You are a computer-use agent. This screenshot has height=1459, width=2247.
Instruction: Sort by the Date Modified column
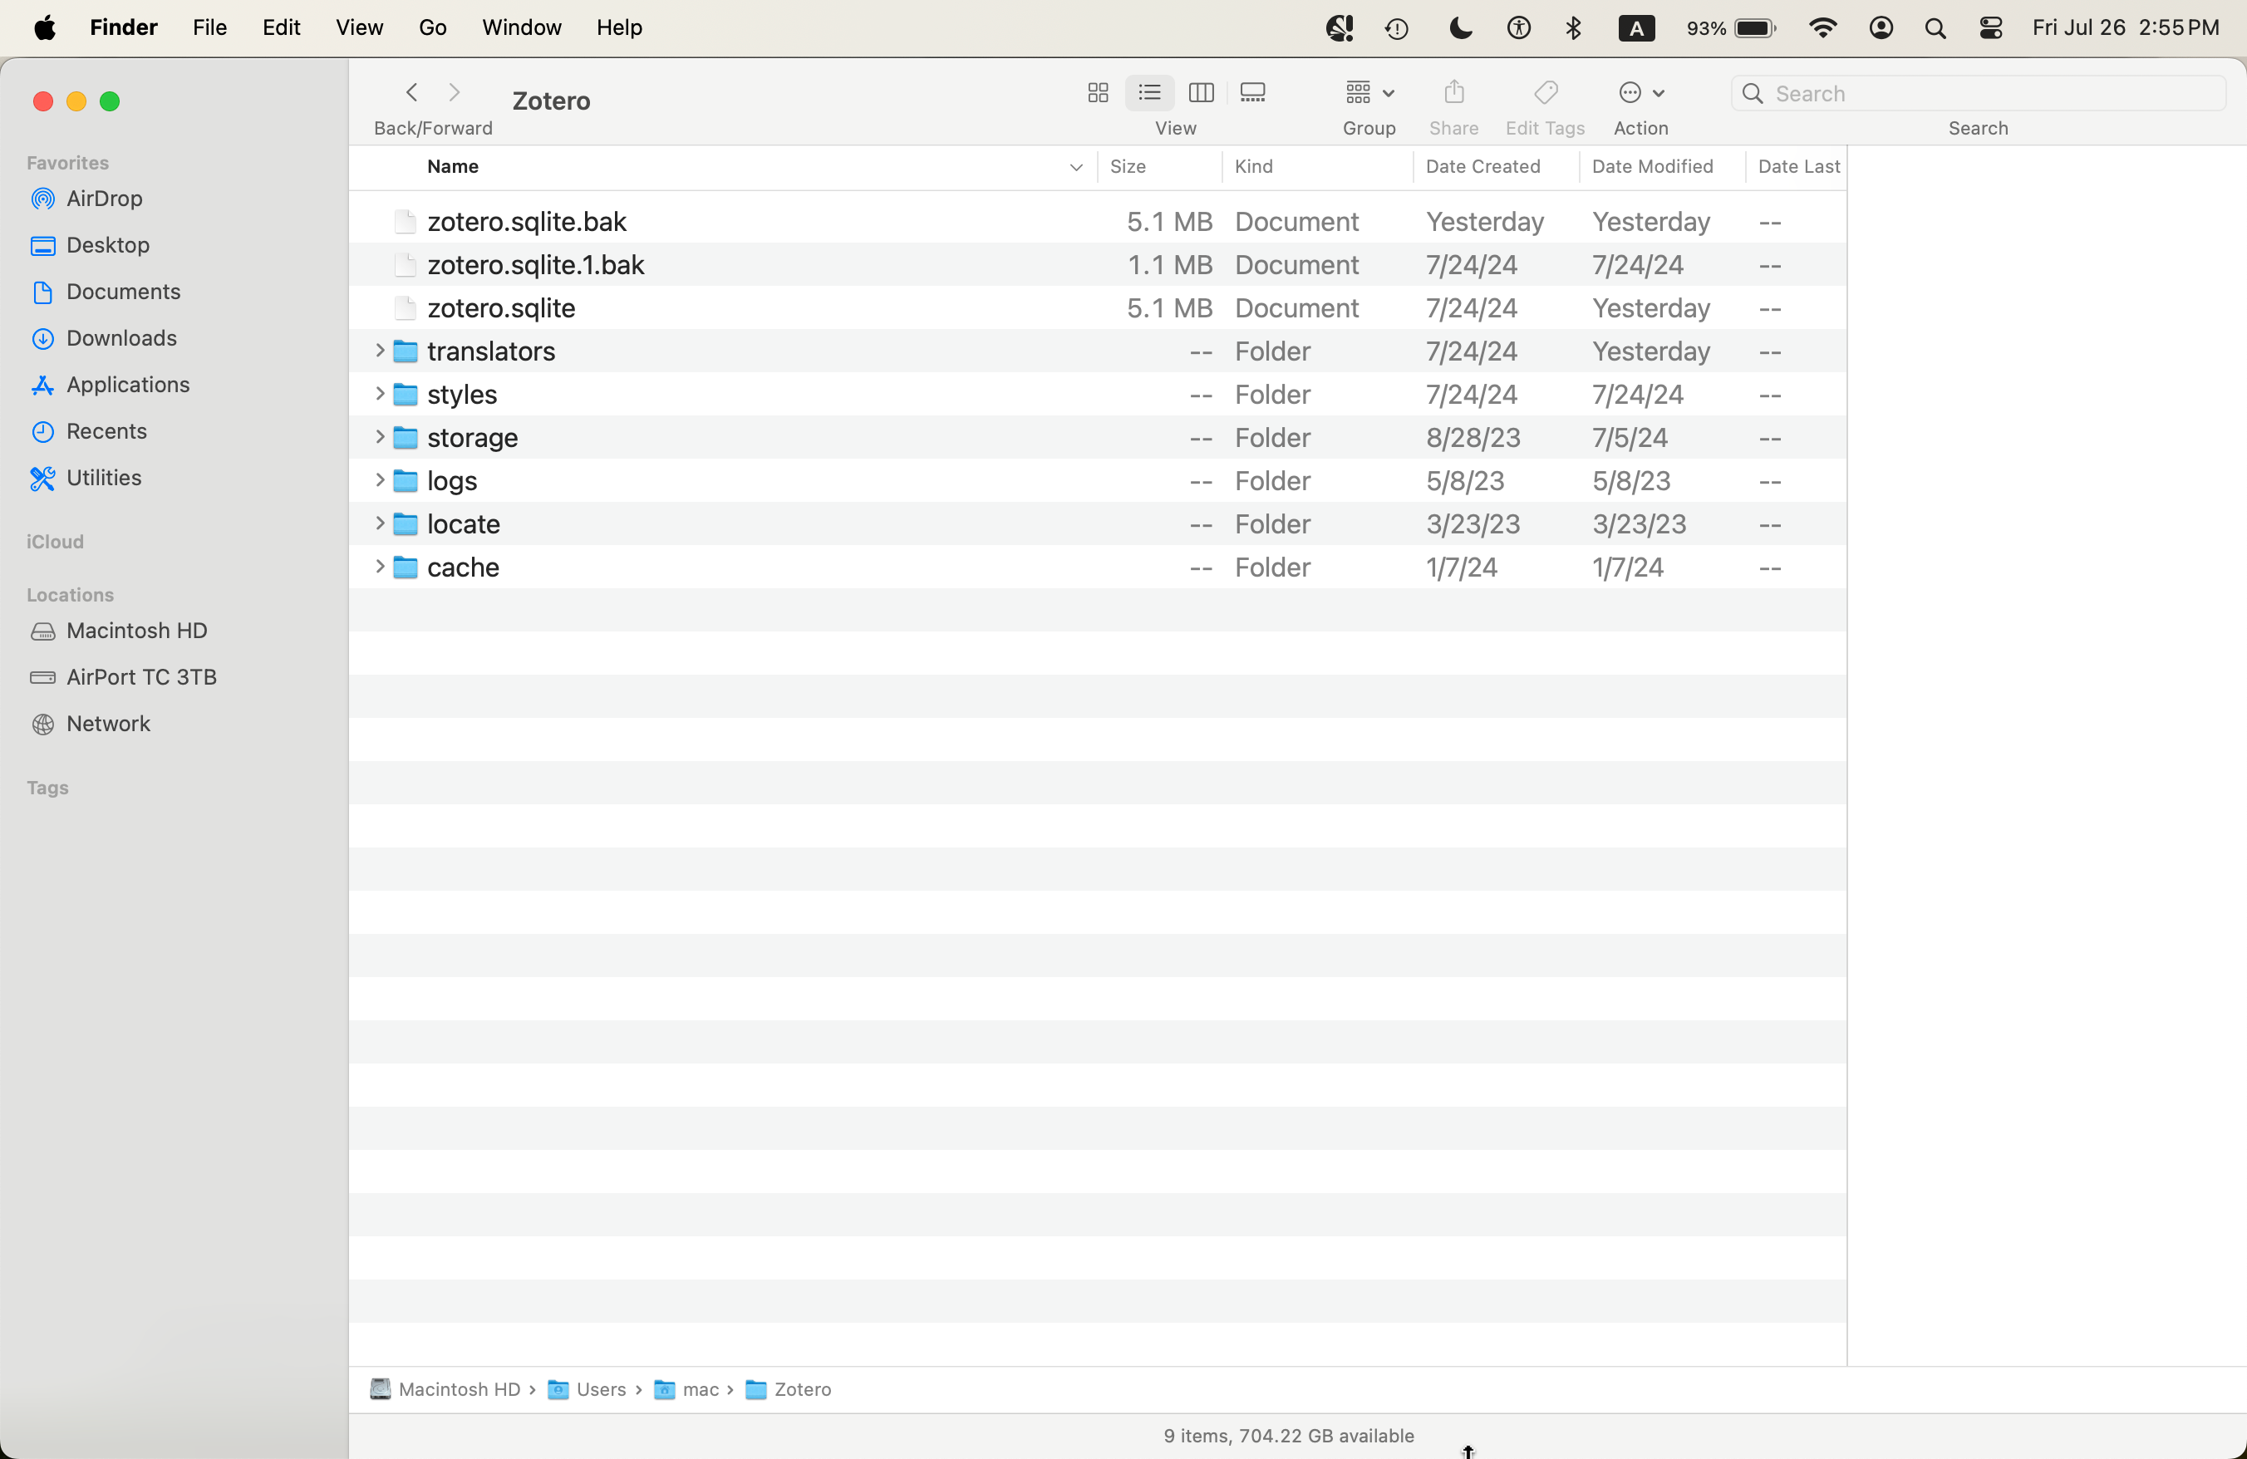click(x=1652, y=166)
